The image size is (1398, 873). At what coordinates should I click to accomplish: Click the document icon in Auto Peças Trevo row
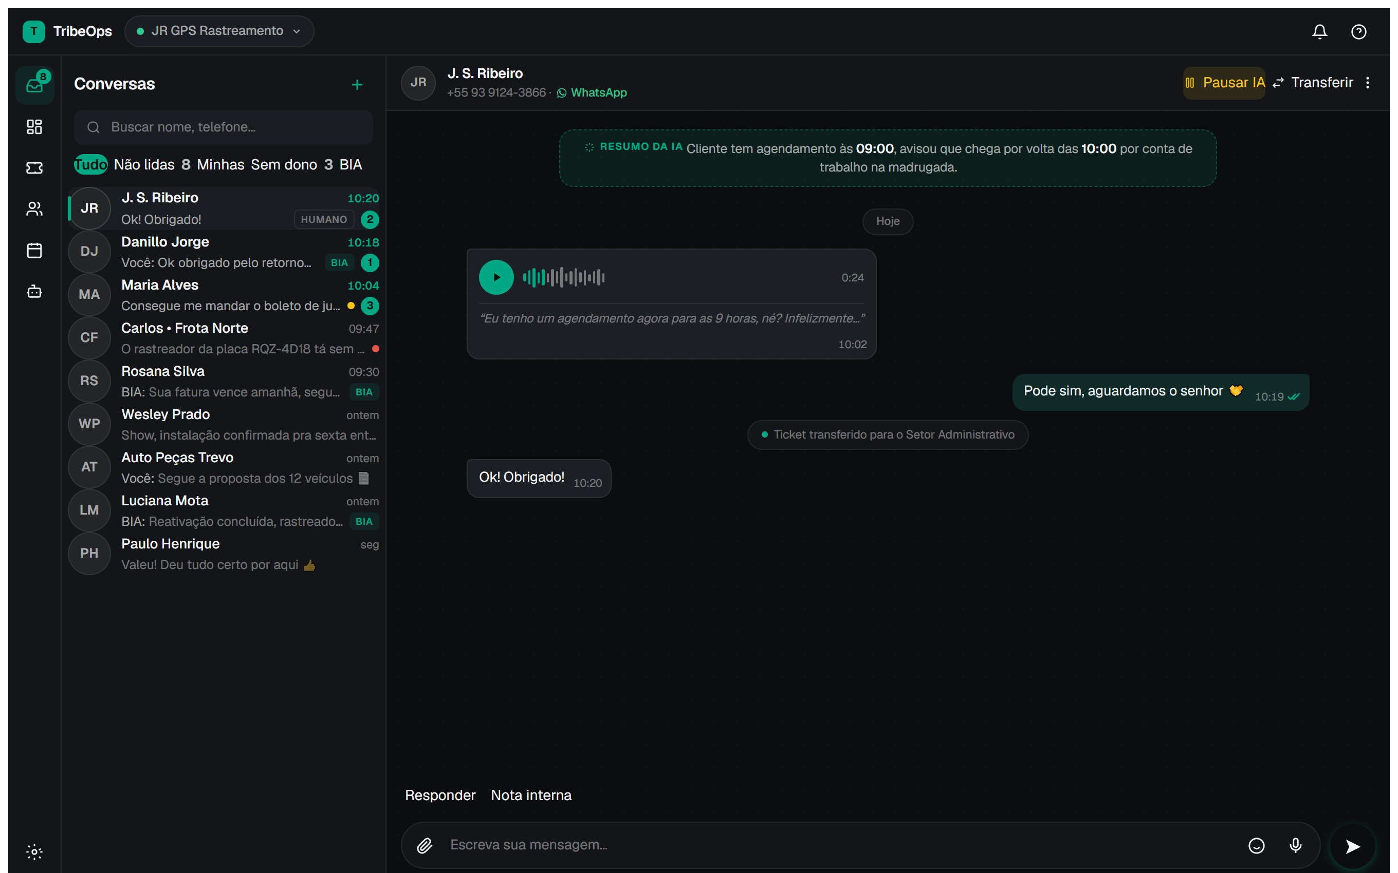(x=363, y=478)
